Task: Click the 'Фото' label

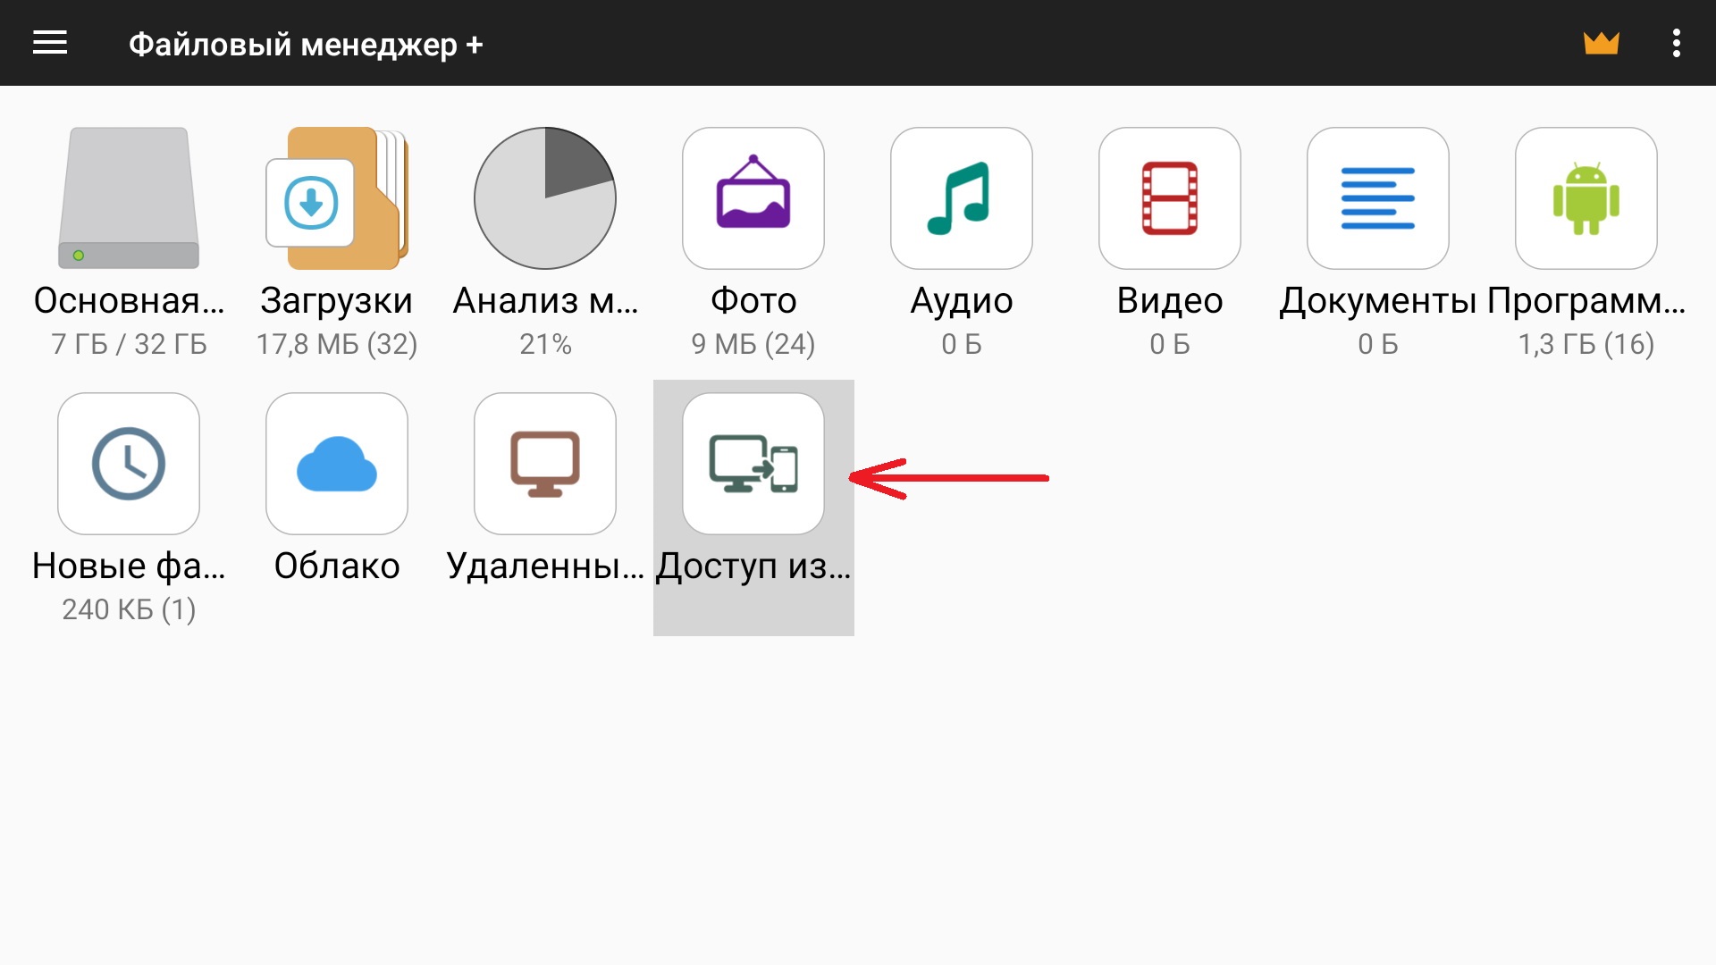Action: coord(753,301)
